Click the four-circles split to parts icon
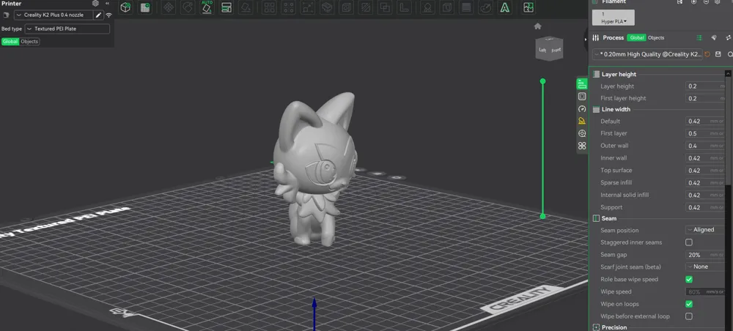This screenshot has height=331, width=733. point(288,7)
